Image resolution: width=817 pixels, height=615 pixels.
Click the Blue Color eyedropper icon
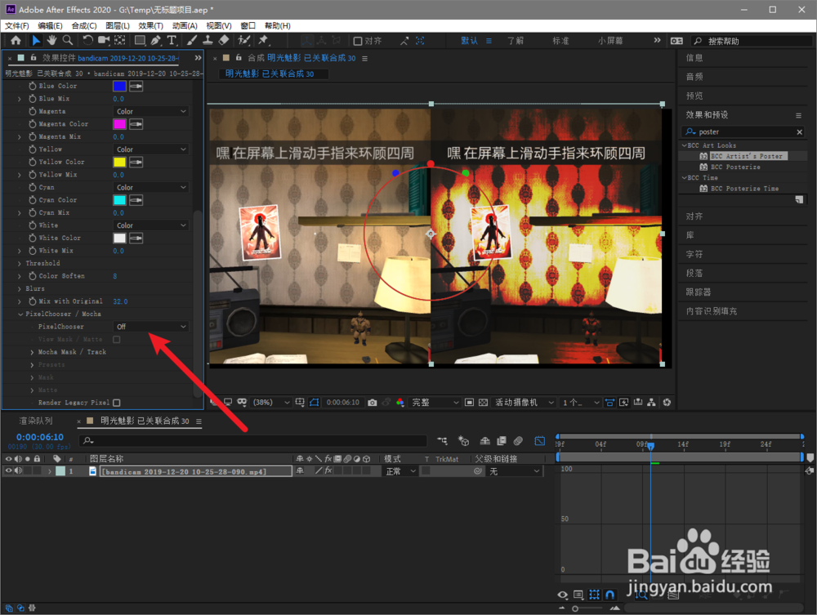point(136,87)
